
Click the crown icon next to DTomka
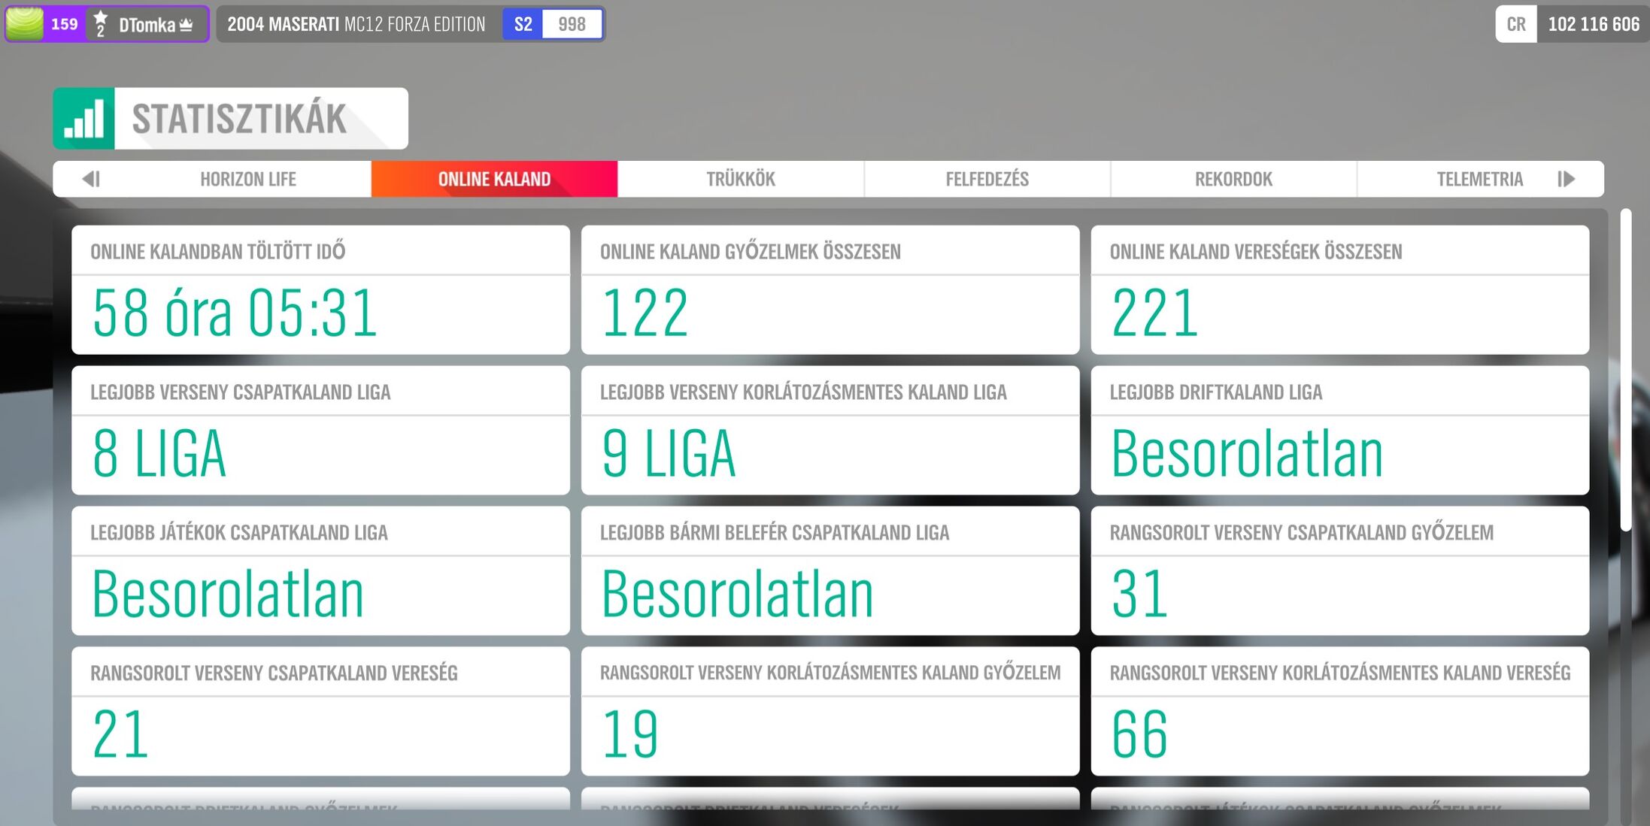click(187, 25)
